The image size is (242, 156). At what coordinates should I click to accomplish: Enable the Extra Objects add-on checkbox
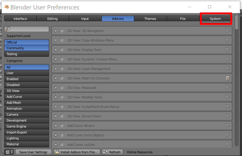point(62,135)
